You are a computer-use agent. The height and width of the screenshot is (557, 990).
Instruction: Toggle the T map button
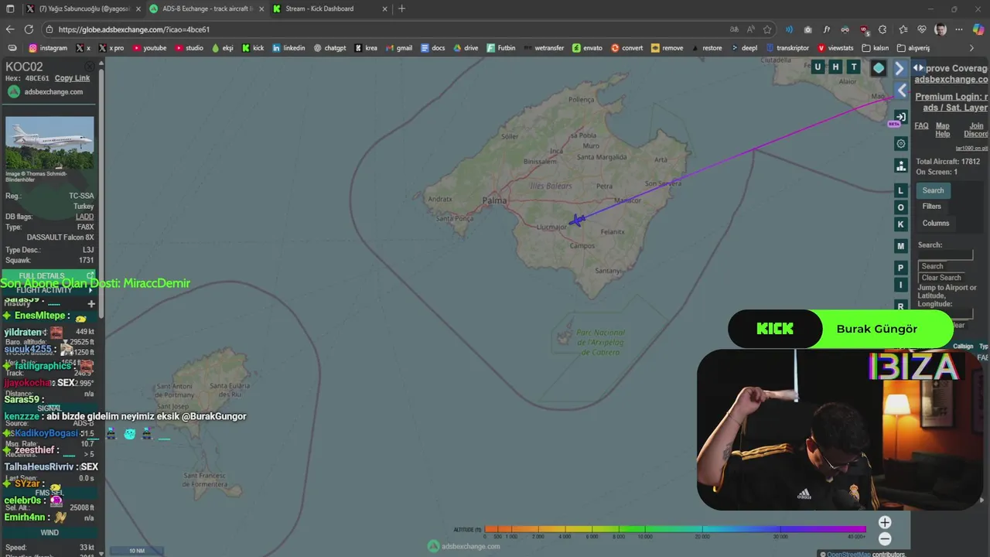click(x=854, y=67)
